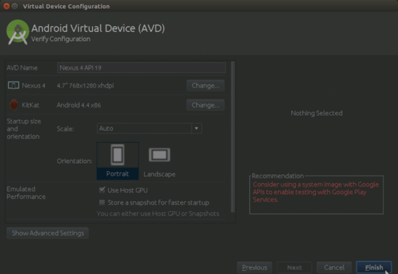Click the KitKat system image icon

(x=14, y=105)
